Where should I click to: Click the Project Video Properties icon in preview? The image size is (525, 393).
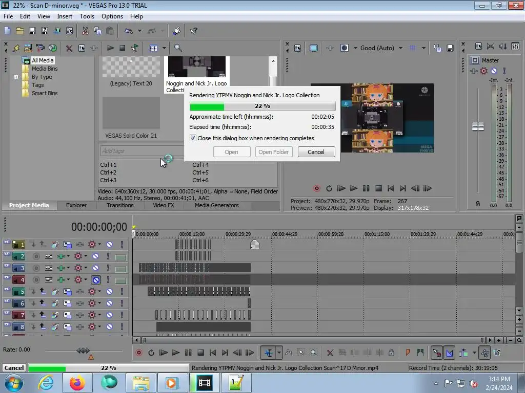pyautogui.click(x=297, y=48)
